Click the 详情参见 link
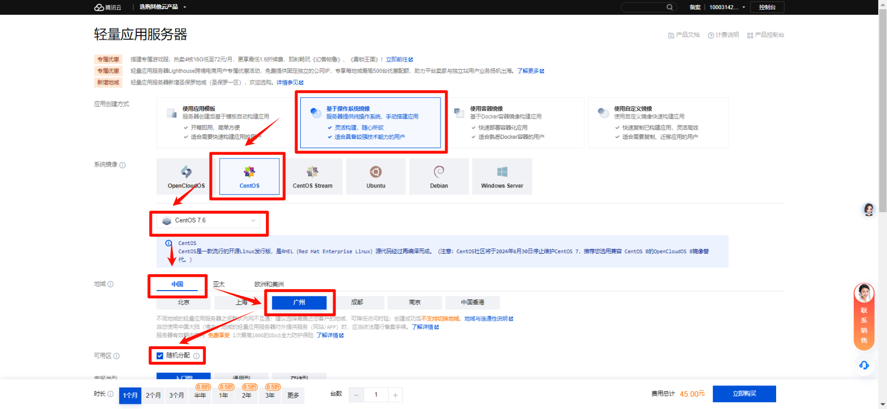Image resolution: width=887 pixels, height=409 pixels. [290, 83]
